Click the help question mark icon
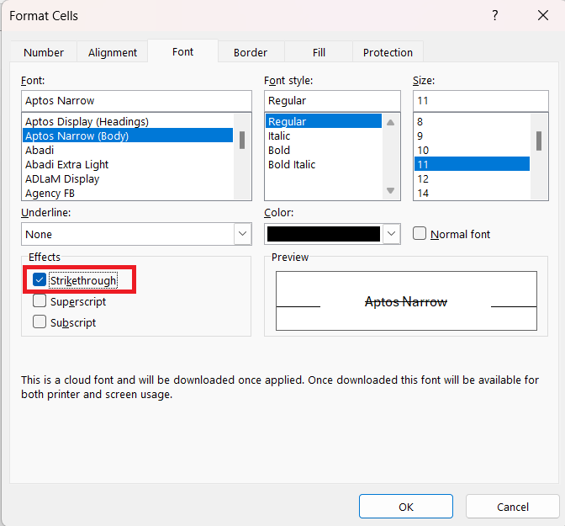 (494, 15)
